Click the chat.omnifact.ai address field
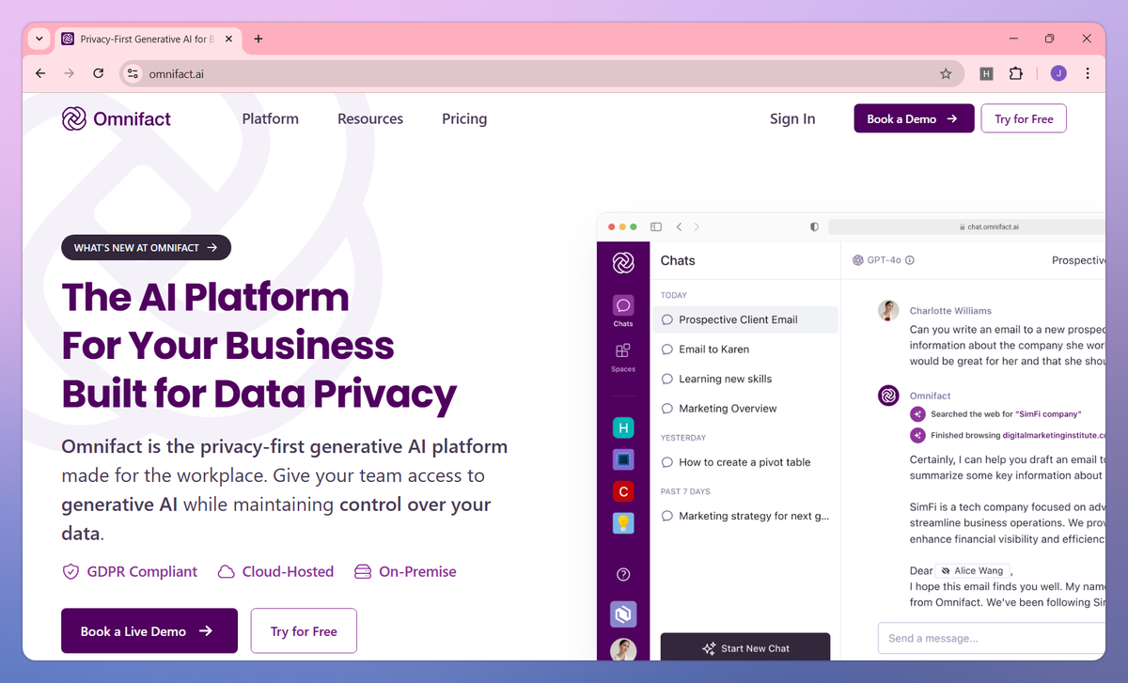 [966, 226]
